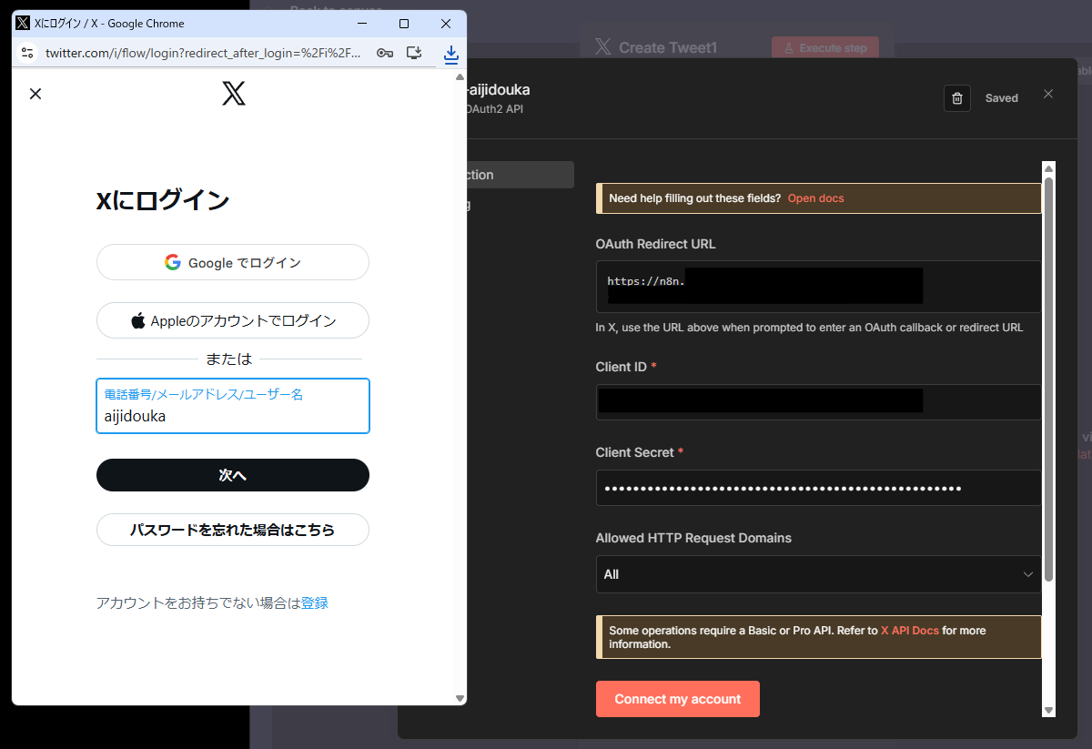Open site information icon in Chrome address bar
This screenshot has height=749, width=1092.
point(27,53)
